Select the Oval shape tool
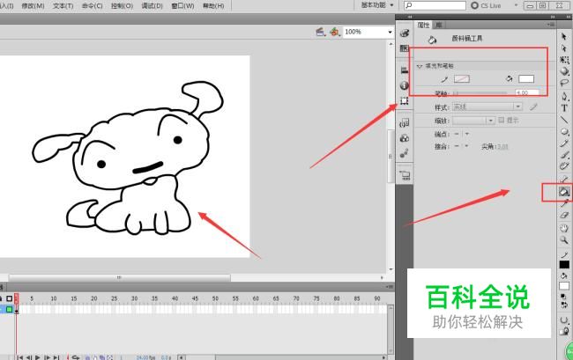The image size is (573, 360). coord(564,131)
